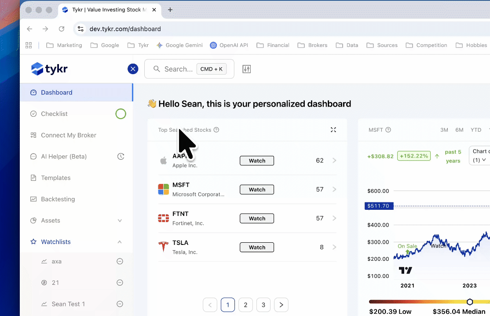Screen dimensions: 490x316
Task: Reload the page using browser refresh icon
Action: 62,29
